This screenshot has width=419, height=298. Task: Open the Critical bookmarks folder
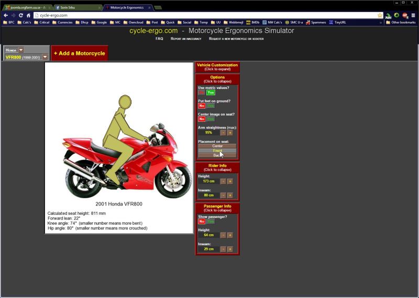coord(42,22)
